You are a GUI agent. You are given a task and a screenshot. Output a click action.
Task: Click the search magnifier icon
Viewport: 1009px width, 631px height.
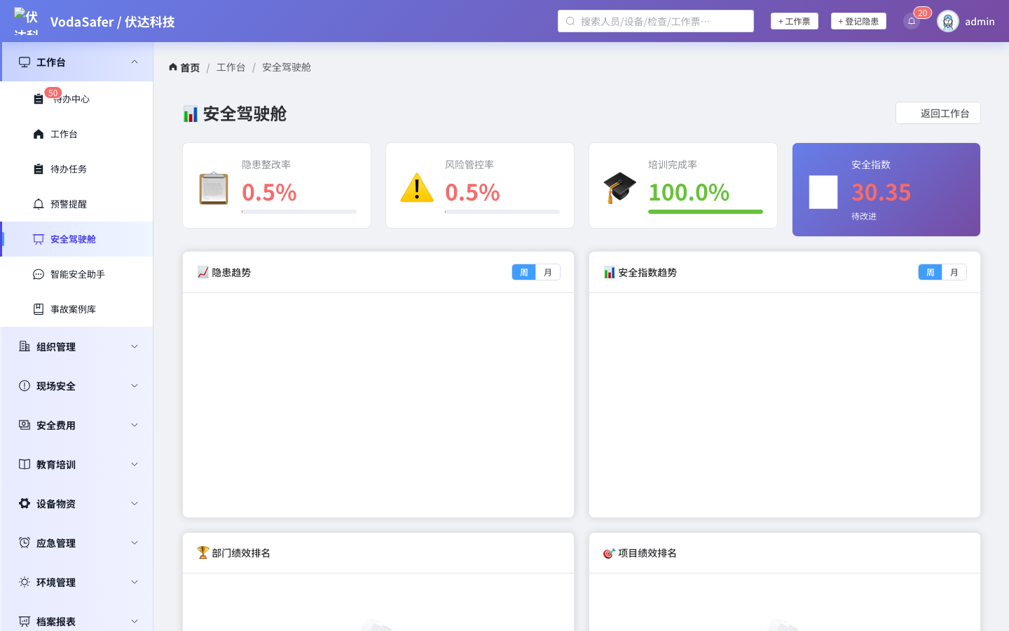tap(570, 21)
